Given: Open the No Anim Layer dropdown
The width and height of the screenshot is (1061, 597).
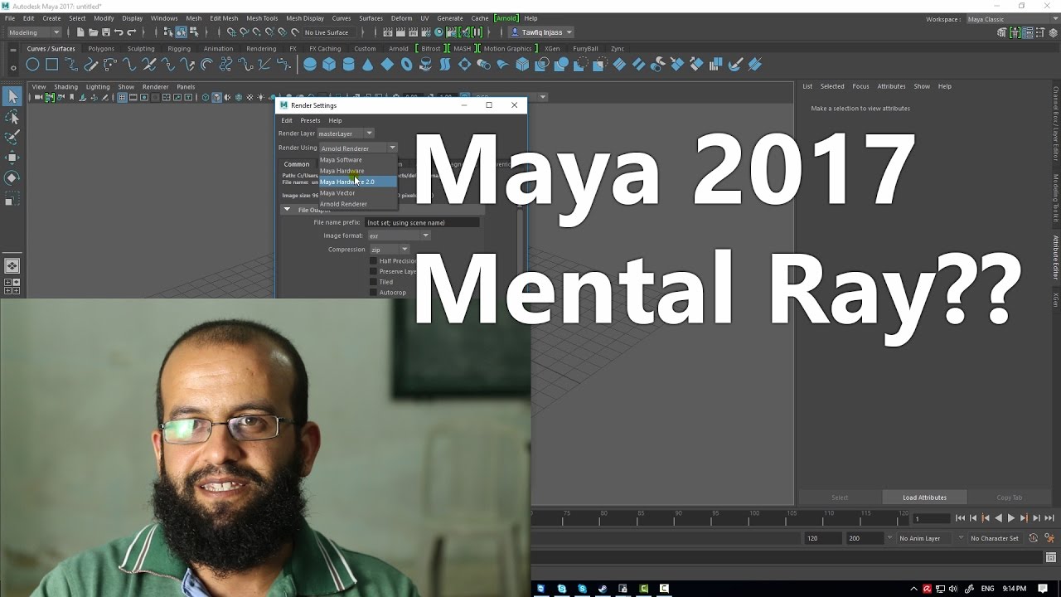Looking at the screenshot, I should point(923,538).
